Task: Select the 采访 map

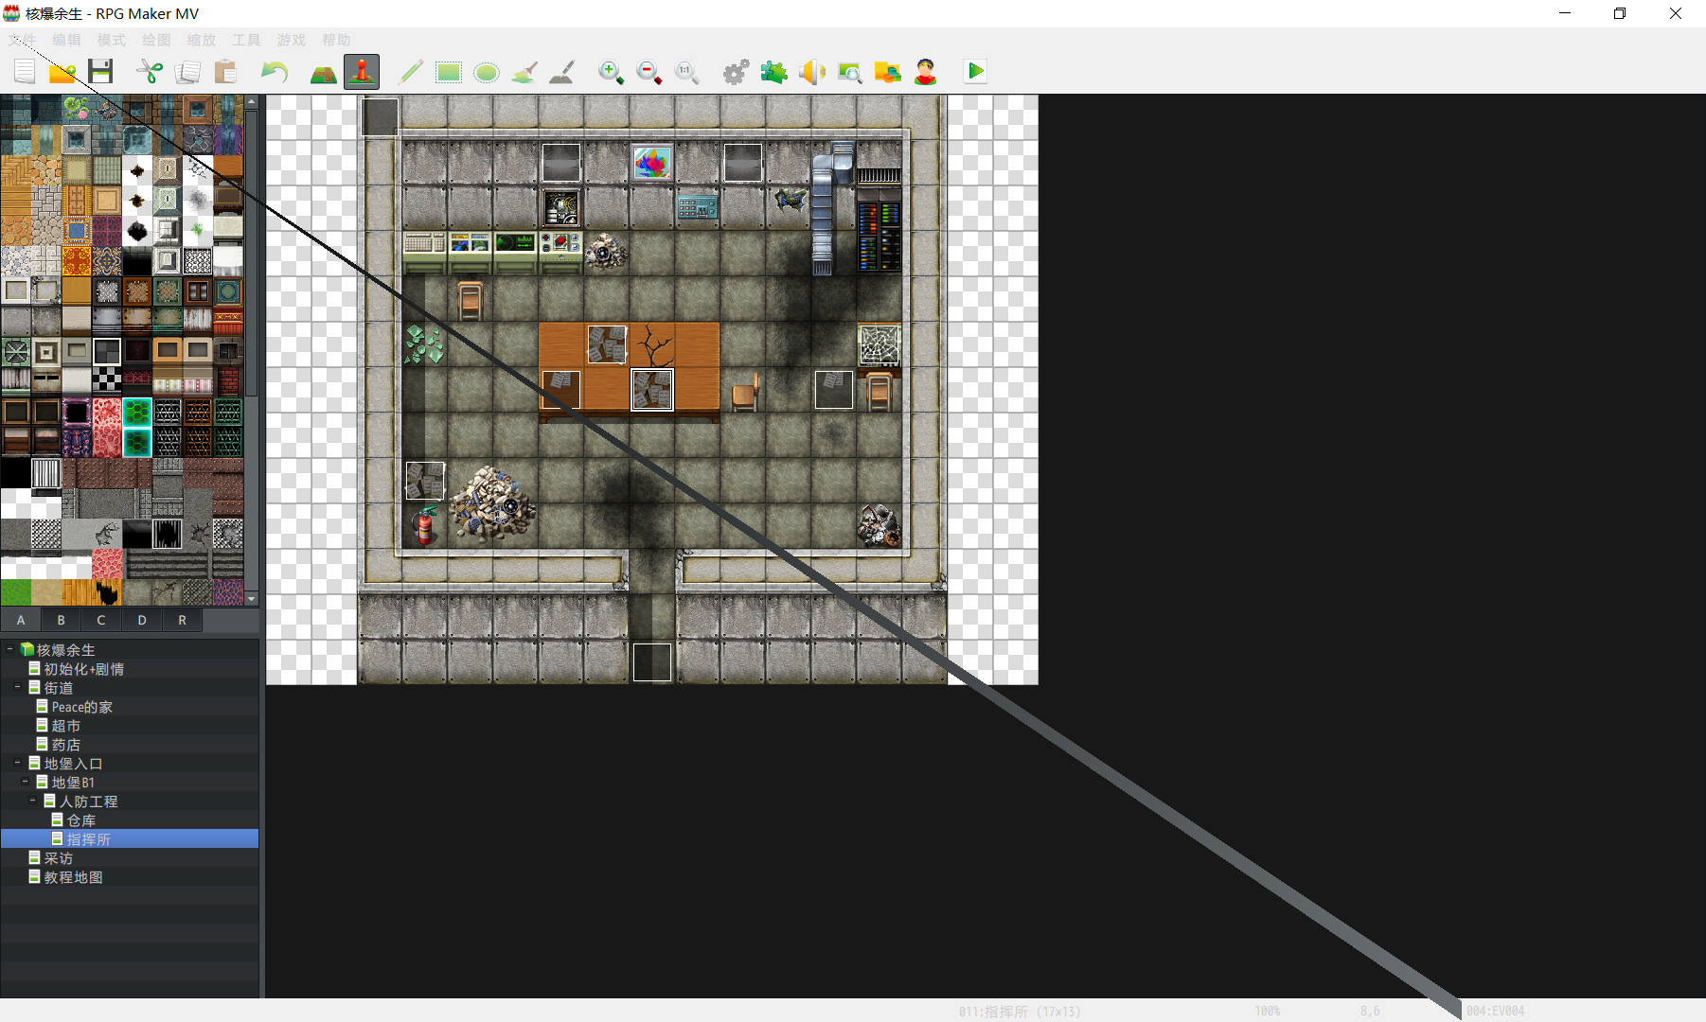Action: (58, 858)
